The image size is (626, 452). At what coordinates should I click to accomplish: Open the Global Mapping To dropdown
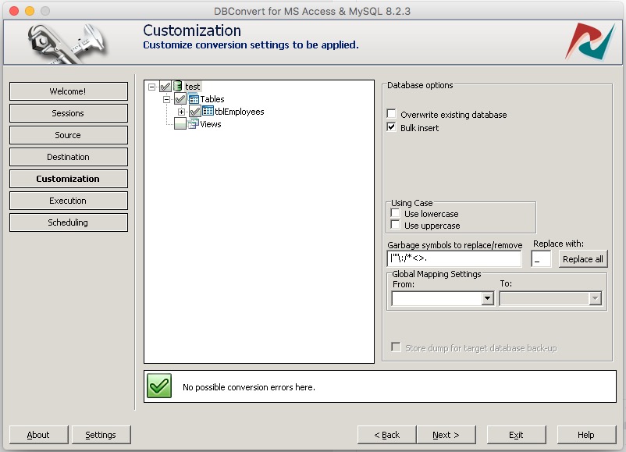[x=595, y=298]
